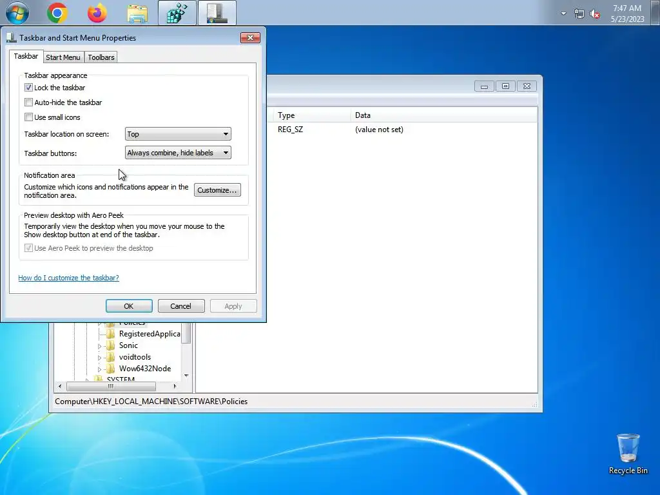Screen dimensions: 660x495
Task: Click the muted volume tray icon
Action: click(x=595, y=14)
